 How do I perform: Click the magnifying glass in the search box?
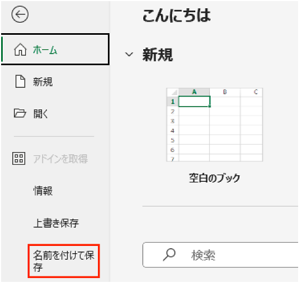169,255
